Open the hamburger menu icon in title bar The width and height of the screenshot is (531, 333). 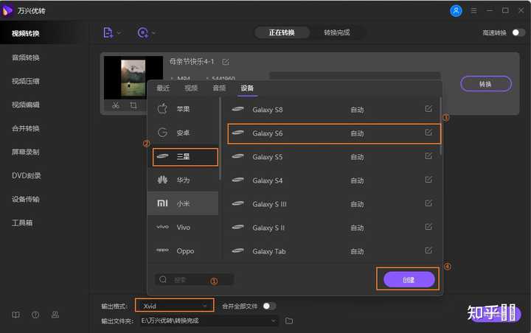click(x=473, y=11)
